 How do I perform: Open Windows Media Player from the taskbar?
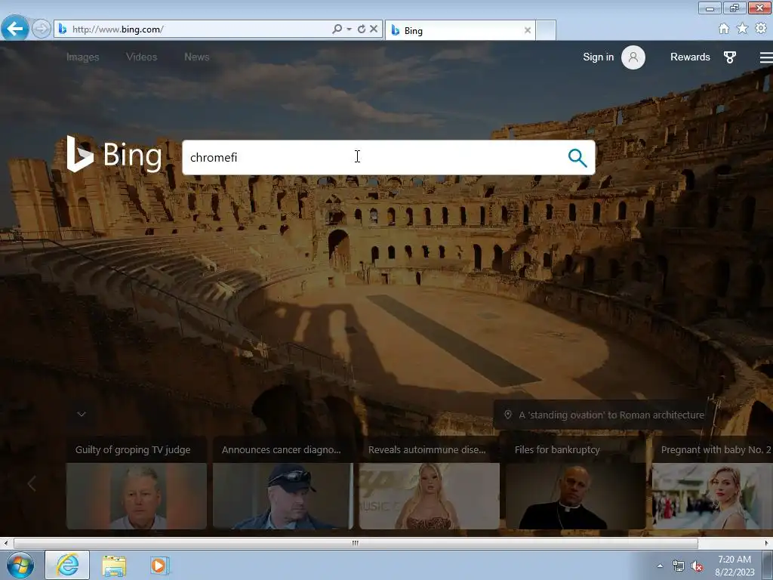159,565
